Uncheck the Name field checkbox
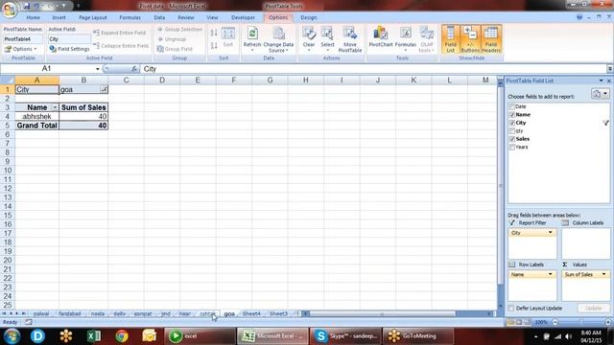 [x=512, y=115]
